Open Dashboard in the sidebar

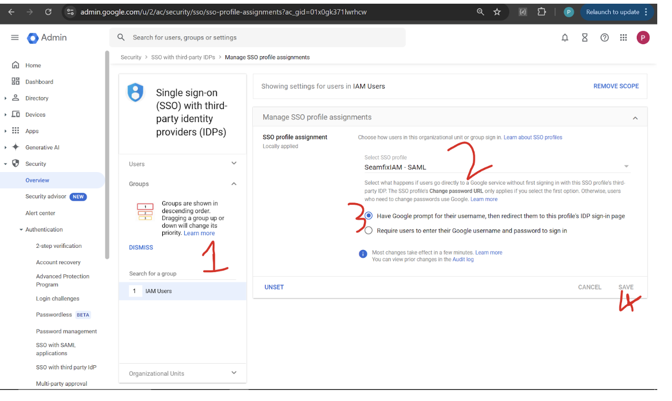click(x=39, y=82)
